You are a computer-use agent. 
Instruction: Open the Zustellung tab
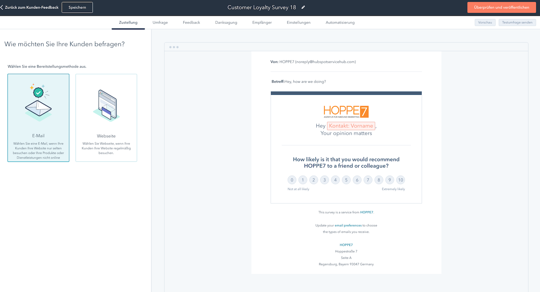click(128, 22)
